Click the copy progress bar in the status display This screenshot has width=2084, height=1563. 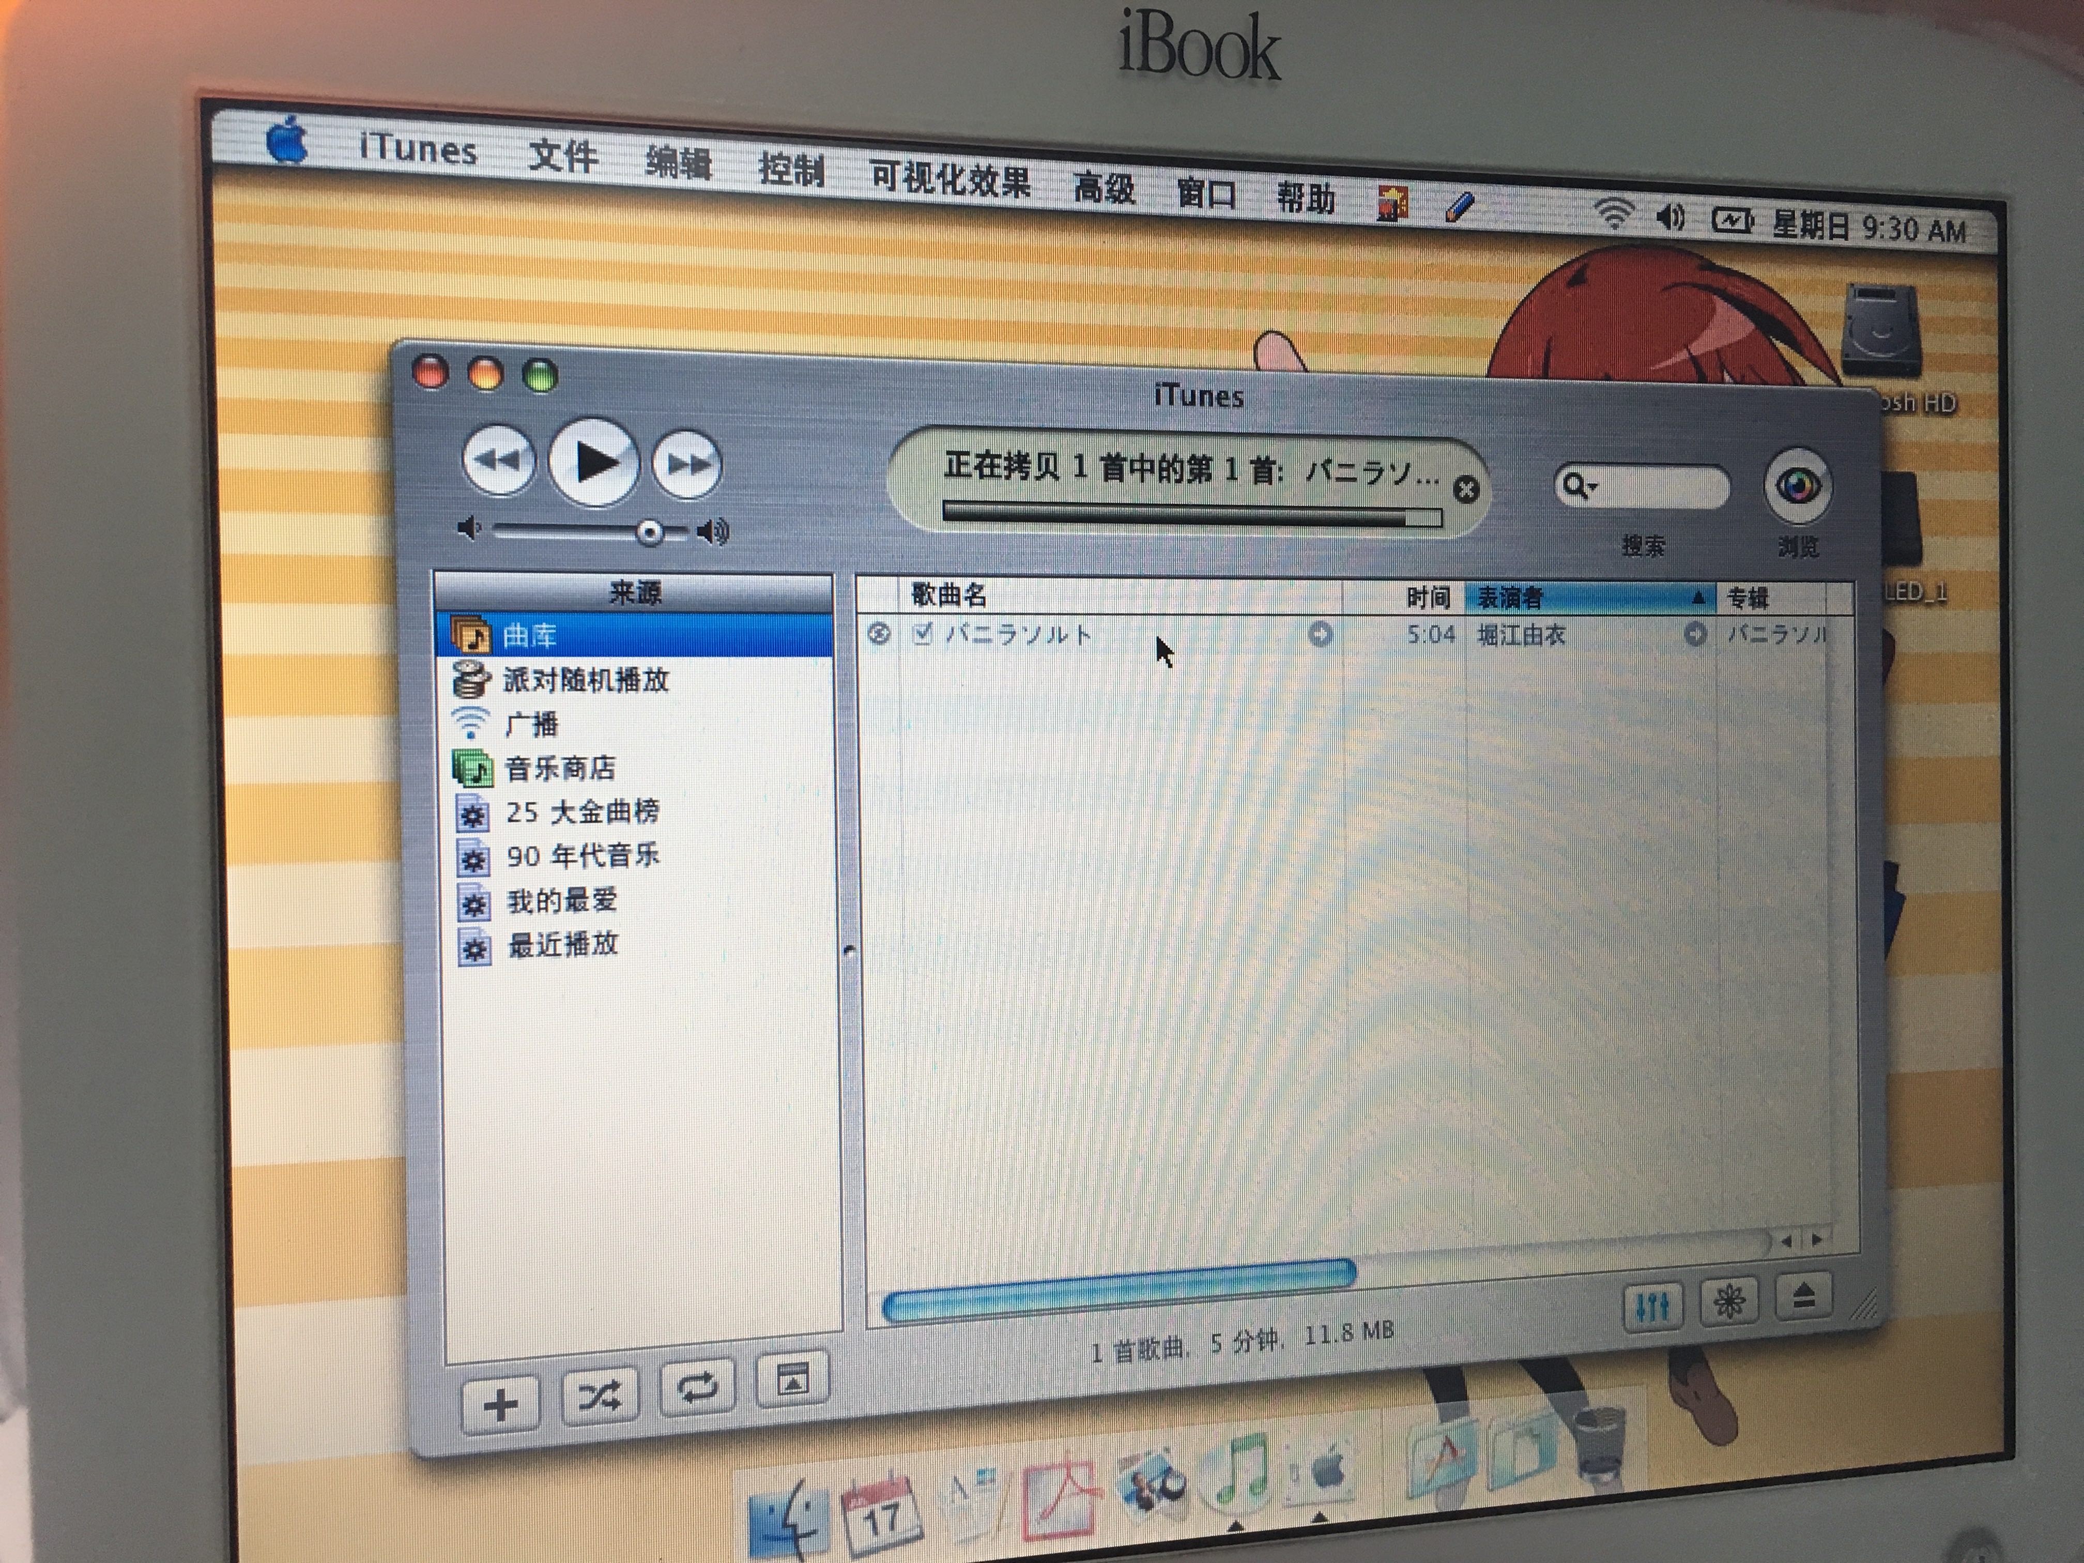click(x=1192, y=514)
